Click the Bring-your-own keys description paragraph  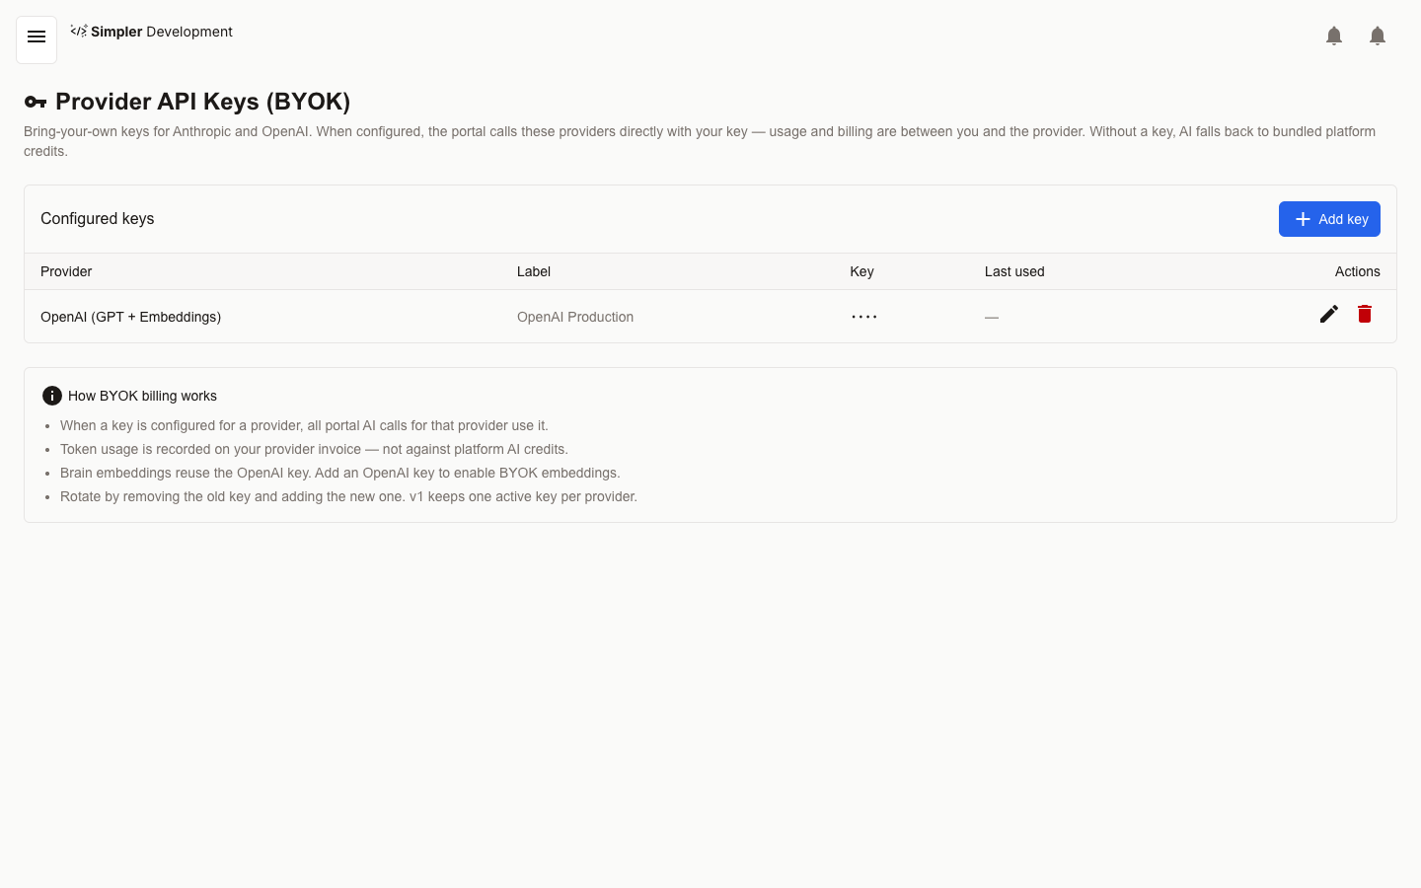coord(700,141)
